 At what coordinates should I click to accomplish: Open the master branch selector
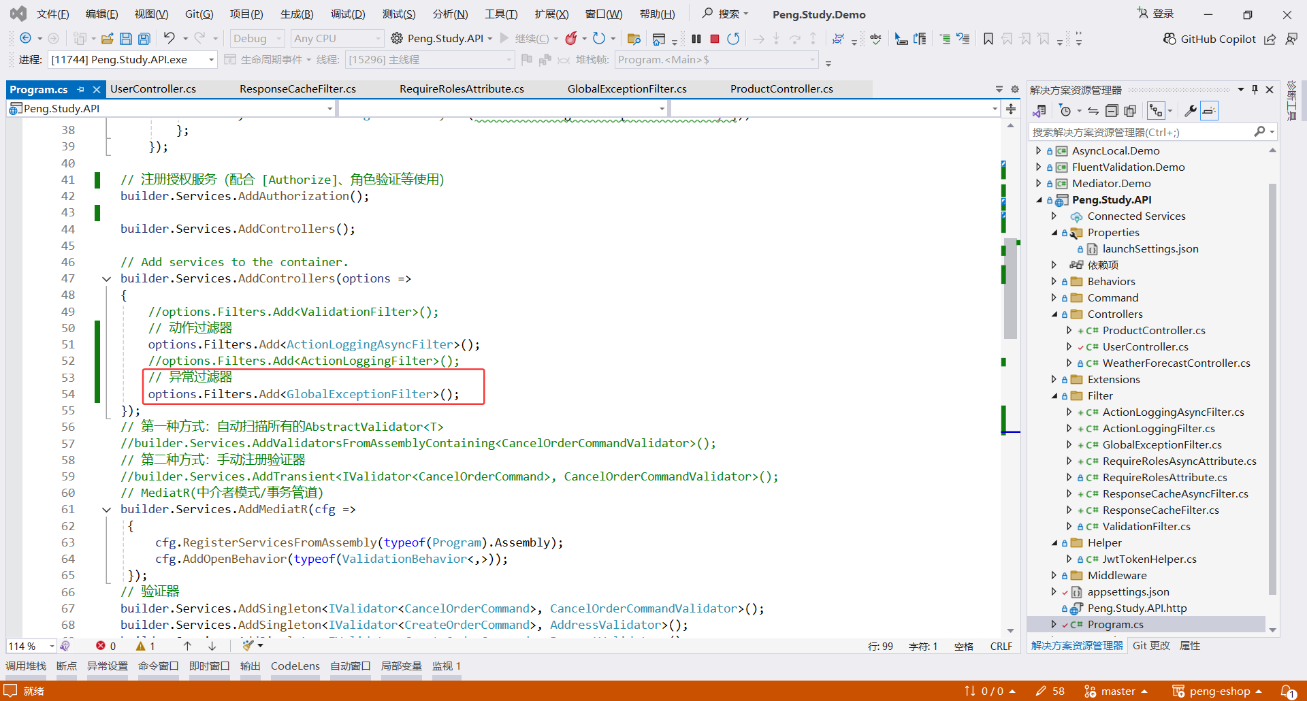pos(1116,691)
